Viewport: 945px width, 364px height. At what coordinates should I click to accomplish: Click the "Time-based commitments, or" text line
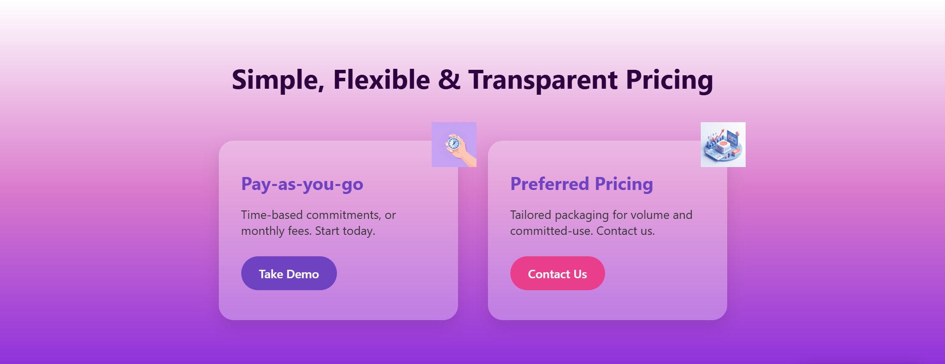pyautogui.click(x=318, y=215)
